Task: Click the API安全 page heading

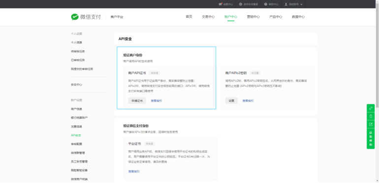Action: tap(125, 39)
